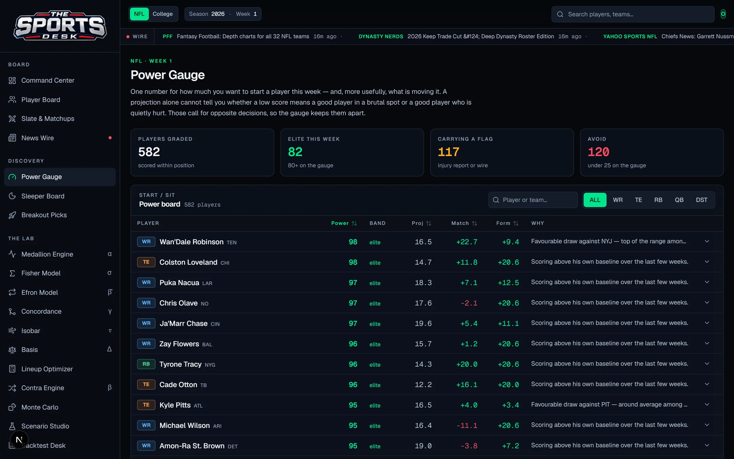Click the Monte Carlo dice icon

(x=12, y=407)
